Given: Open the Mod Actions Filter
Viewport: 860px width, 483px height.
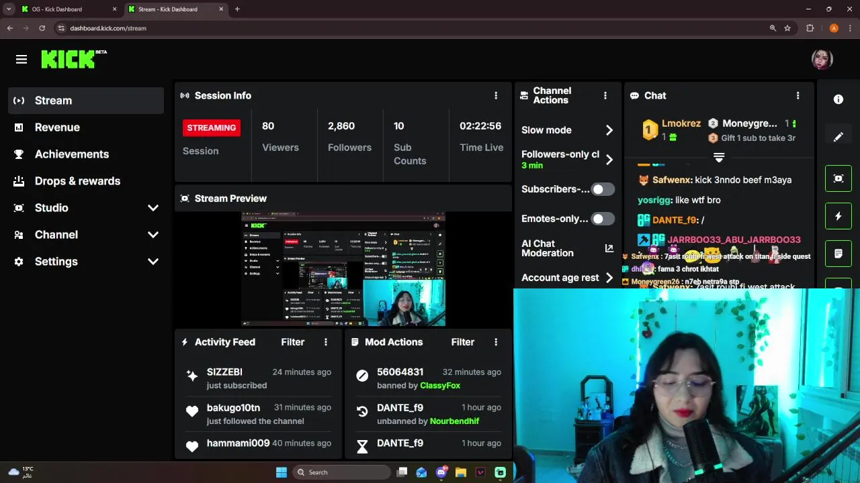Looking at the screenshot, I should [463, 342].
